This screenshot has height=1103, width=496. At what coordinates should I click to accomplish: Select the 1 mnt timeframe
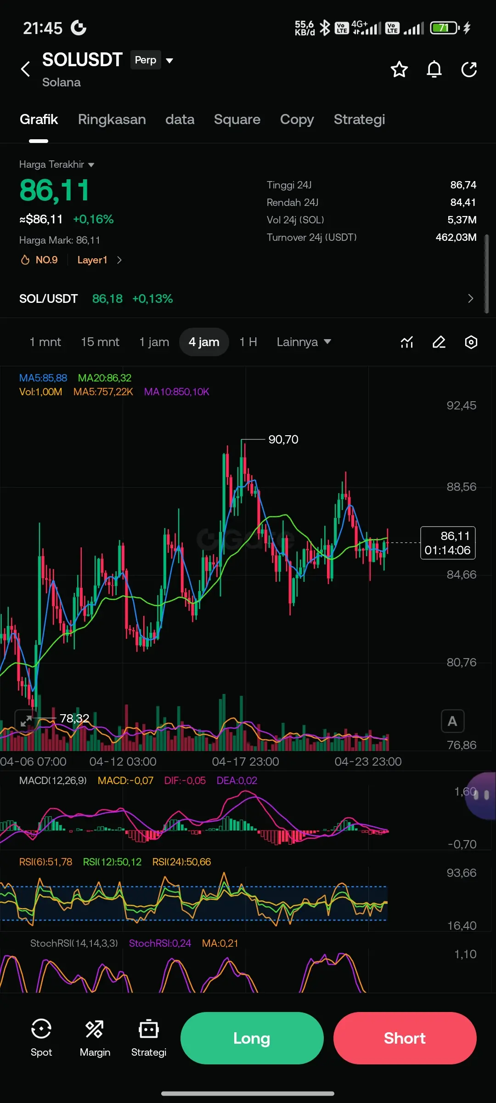(45, 342)
